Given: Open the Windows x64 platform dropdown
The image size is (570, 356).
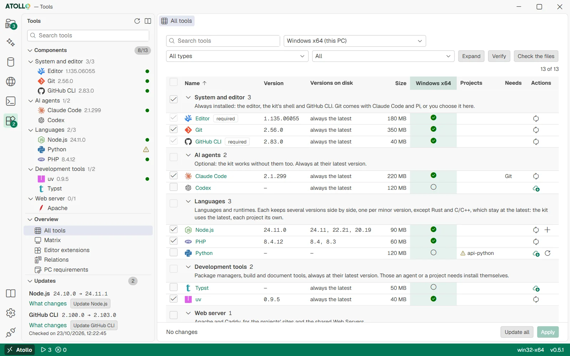Looking at the screenshot, I should pos(355,41).
